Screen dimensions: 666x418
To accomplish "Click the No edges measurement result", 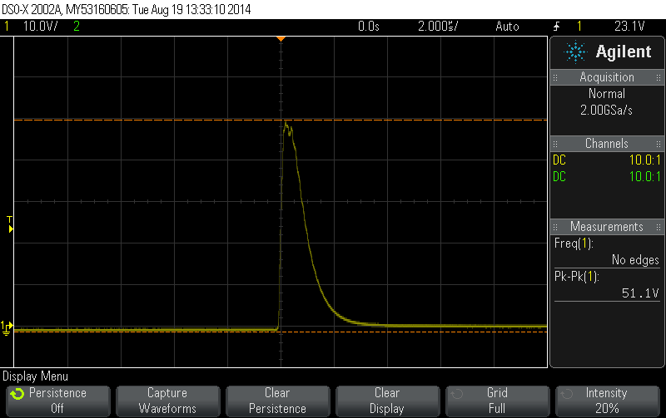I will point(635,260).
